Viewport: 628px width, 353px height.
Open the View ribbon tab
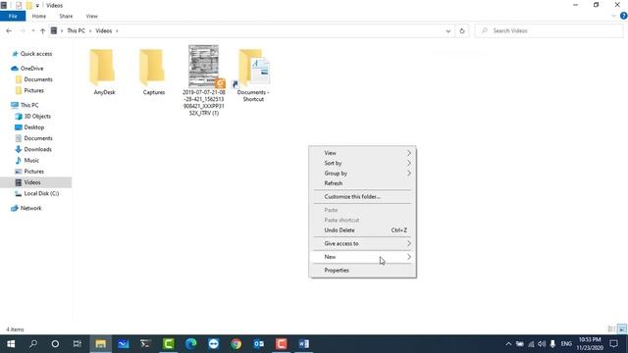[x=91, y=16]
